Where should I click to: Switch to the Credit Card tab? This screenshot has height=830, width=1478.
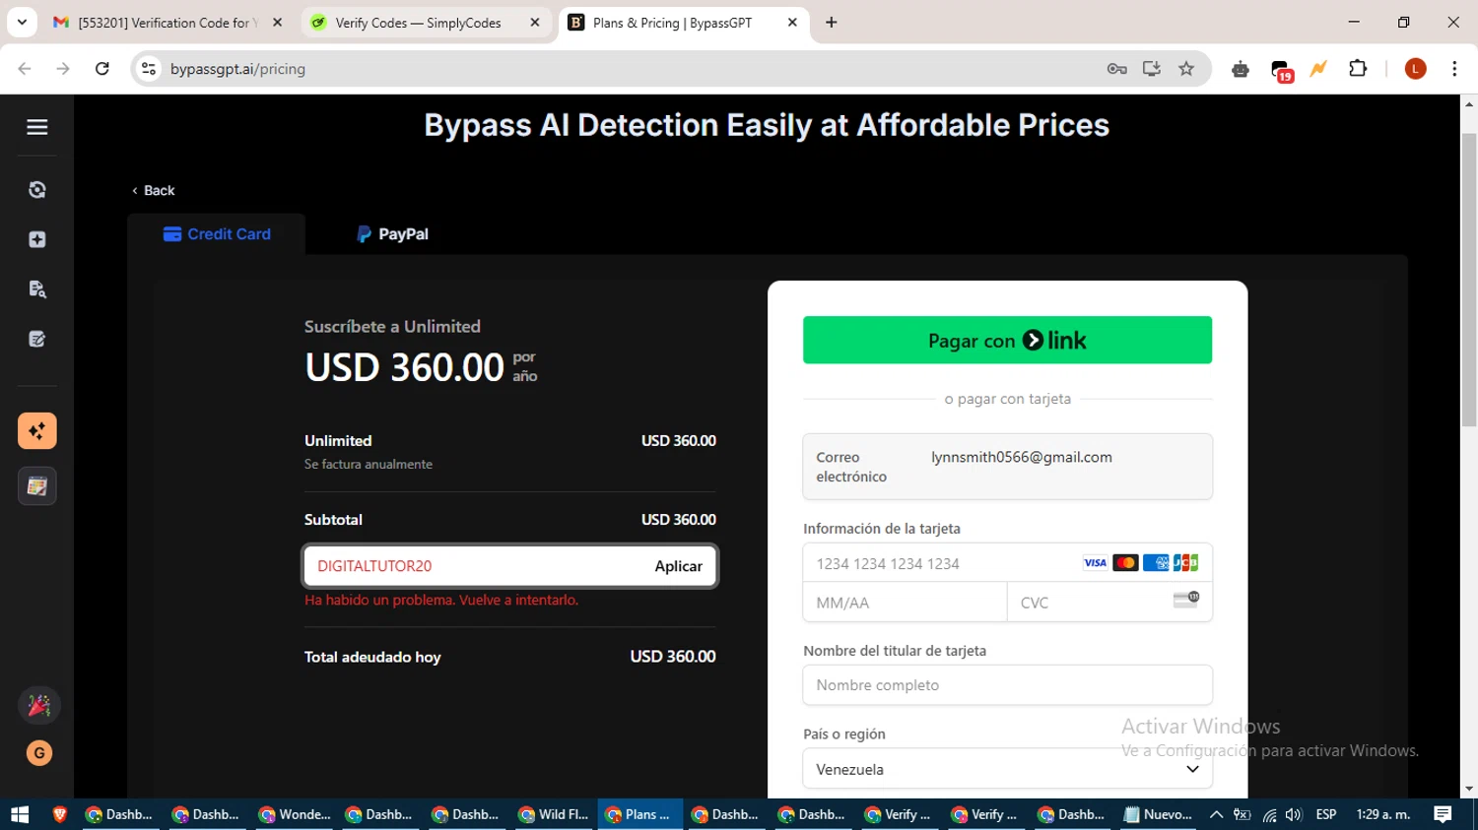point(217,234)
